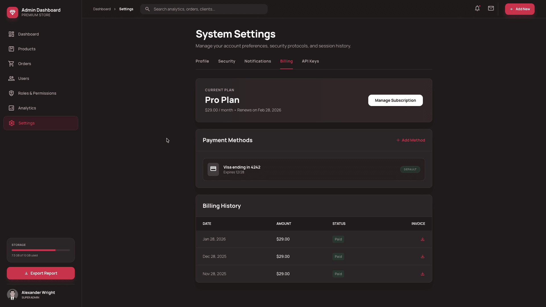Download the Jan 28, 2026 invoice

coord(422,239)
